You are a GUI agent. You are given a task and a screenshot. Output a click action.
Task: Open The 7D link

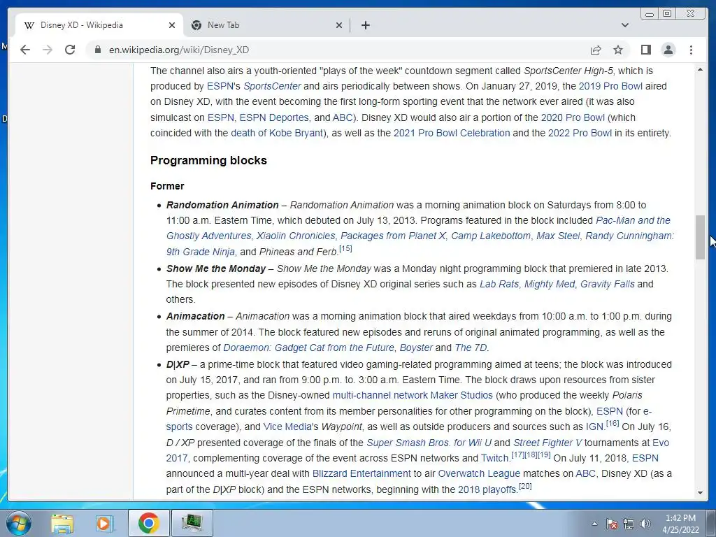[471, 348]
